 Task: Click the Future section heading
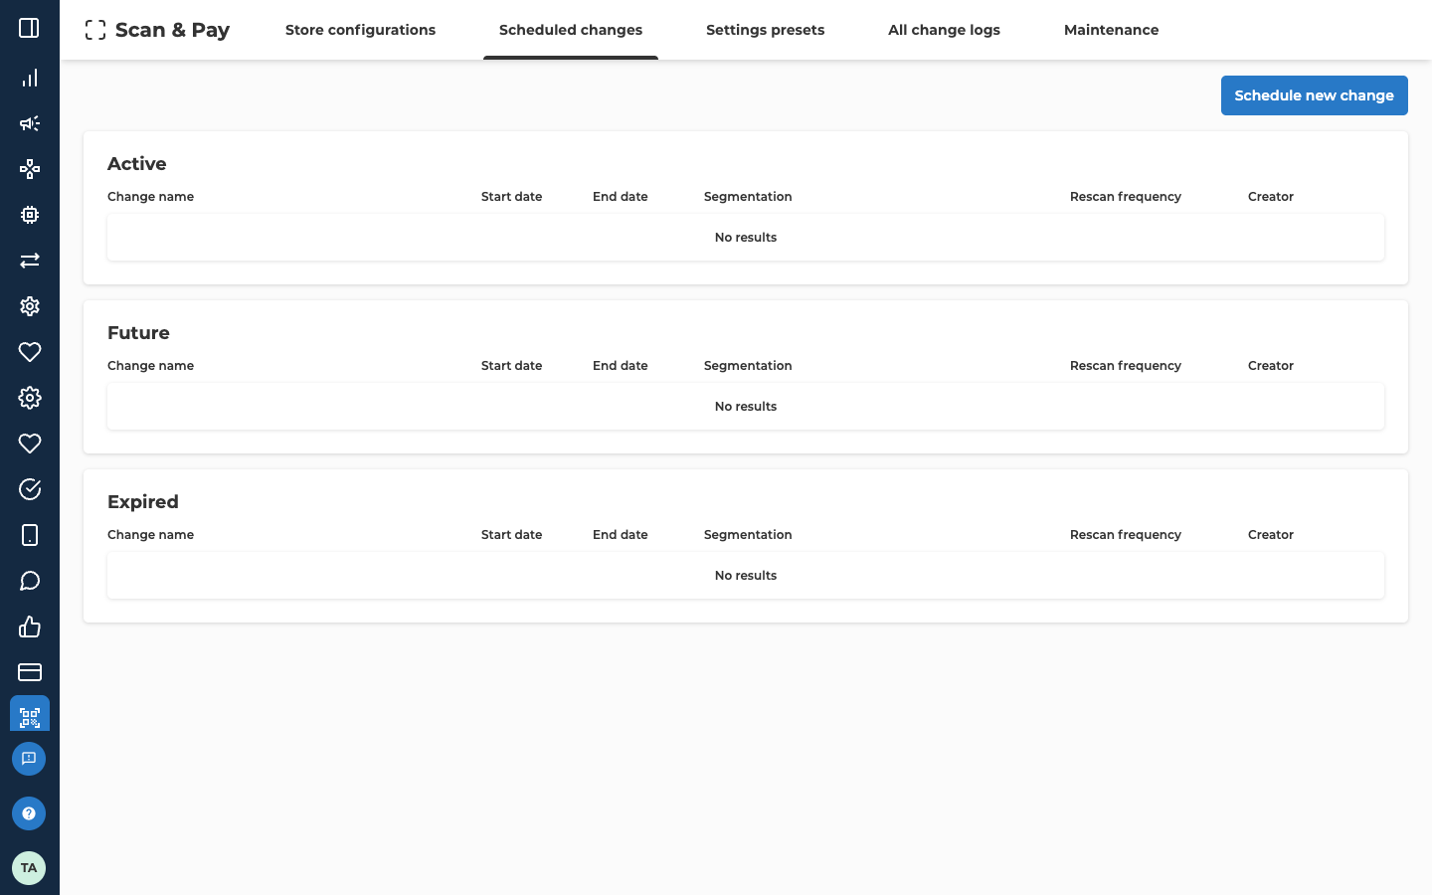click(138, 333)
